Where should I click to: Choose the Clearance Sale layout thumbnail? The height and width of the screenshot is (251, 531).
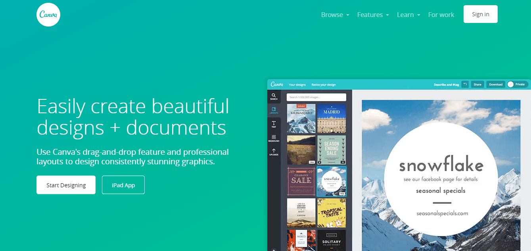(x=301, y=181)
